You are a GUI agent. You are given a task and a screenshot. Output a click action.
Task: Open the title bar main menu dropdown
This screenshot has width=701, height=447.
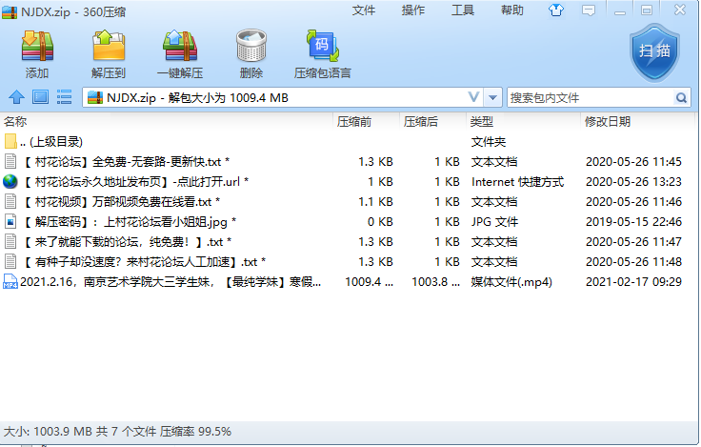click(x=590, y=10)
